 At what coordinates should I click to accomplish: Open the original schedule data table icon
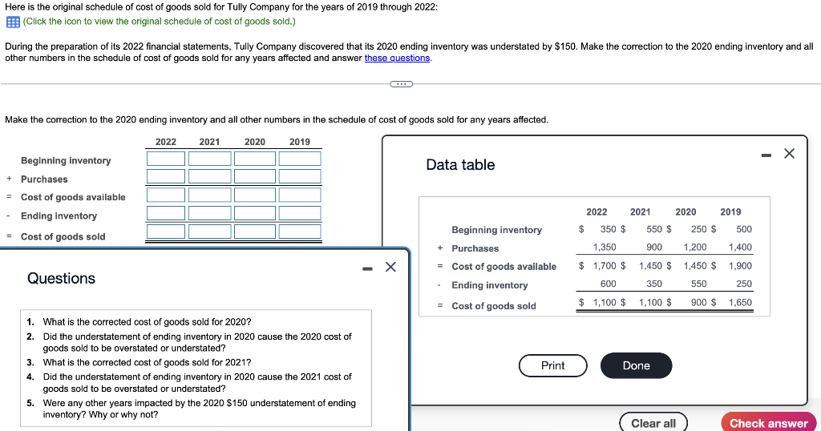pyautogui.click(x=13, y=22)
